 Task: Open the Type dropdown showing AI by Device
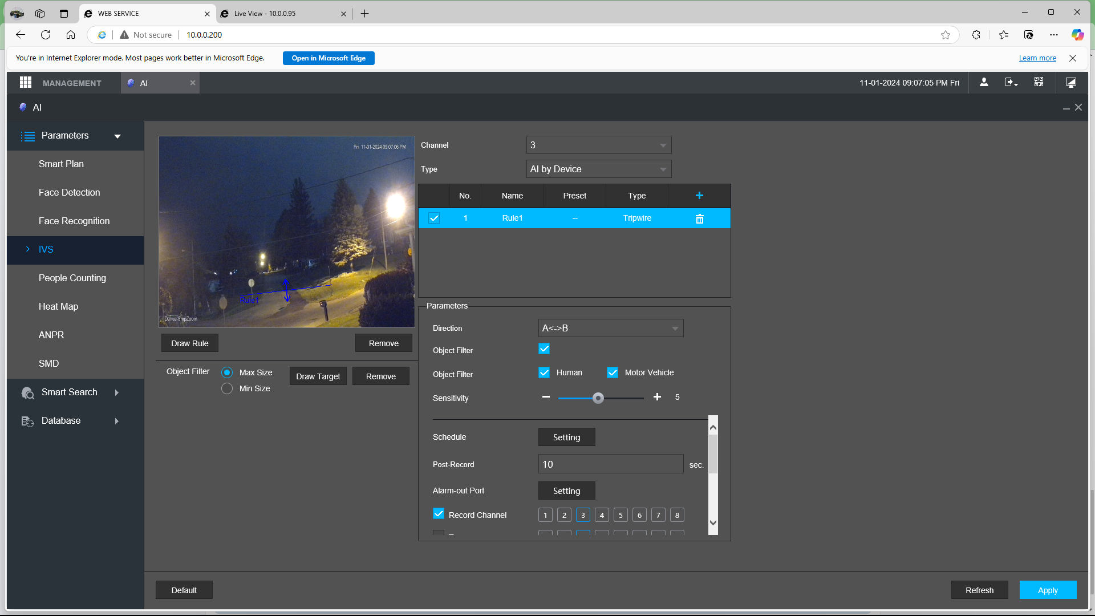click(599, 169)
